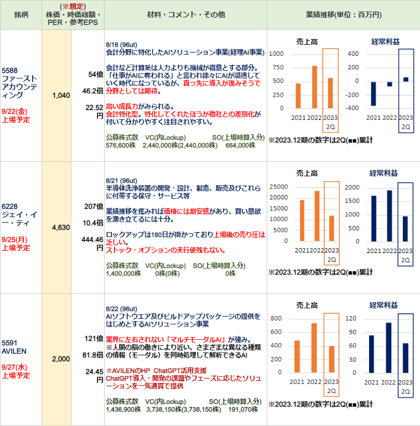The width and height of the screenshot is (420, 426).
Task: Click the red text ストック・オプションの未行使残もない
Action: click(x=165, y=250)
